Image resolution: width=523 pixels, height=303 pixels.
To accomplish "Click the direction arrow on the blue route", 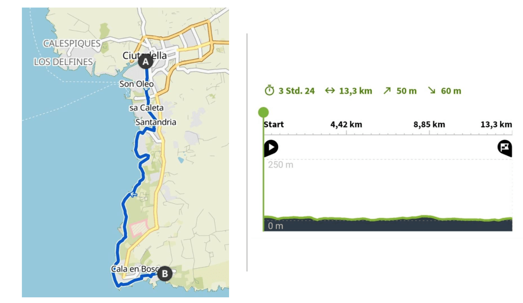I will (x=133, y=194).
